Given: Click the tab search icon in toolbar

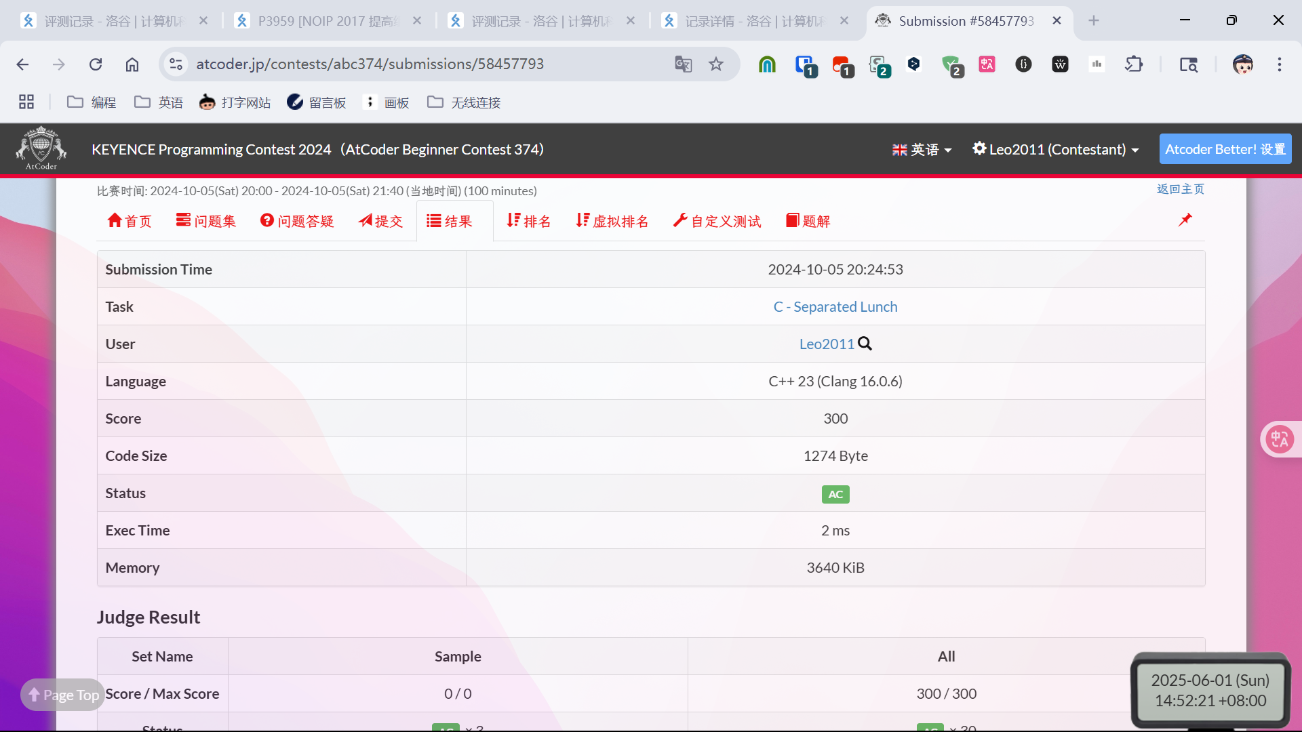Looking at the screenshot, I should pyautogui.click(x=1188, y=64).
